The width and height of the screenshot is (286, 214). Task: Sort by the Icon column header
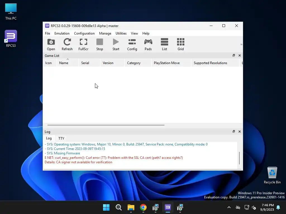[x=50, y=63]
